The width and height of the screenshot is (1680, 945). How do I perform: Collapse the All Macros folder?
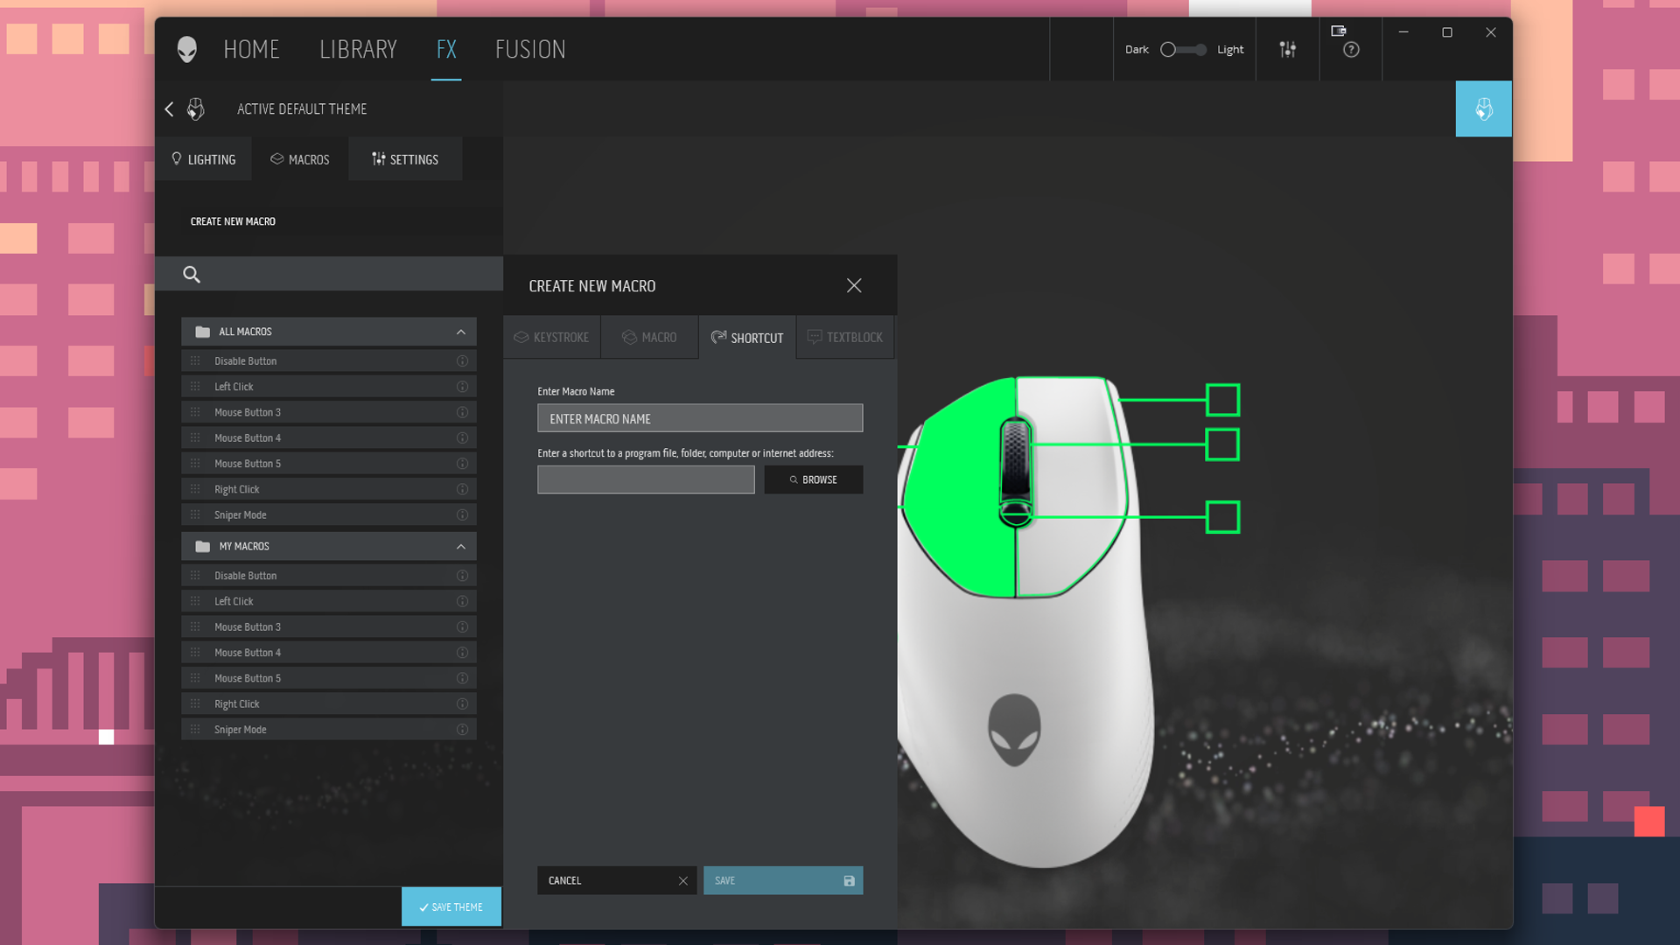[x=461, y=332]
